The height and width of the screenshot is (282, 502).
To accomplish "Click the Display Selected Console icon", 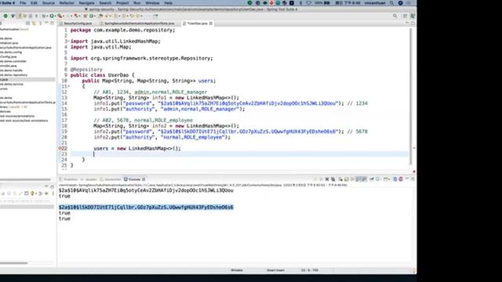I will pos(378,179).
